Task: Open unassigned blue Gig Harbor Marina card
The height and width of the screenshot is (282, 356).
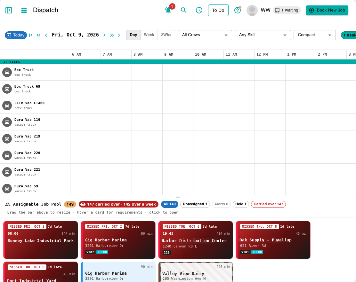Action: pyautogui.click(x=118, y=272)
